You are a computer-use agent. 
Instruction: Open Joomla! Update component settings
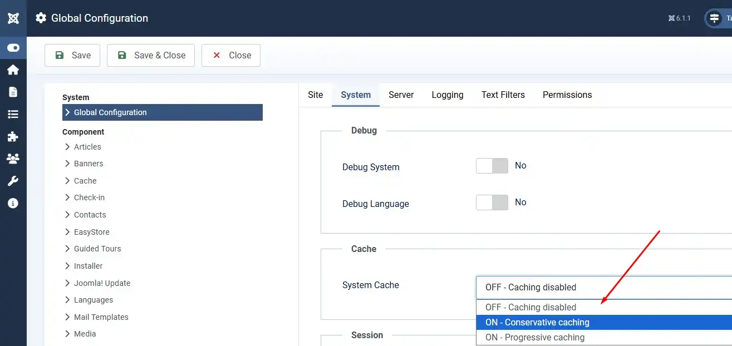tap(102, 283)
